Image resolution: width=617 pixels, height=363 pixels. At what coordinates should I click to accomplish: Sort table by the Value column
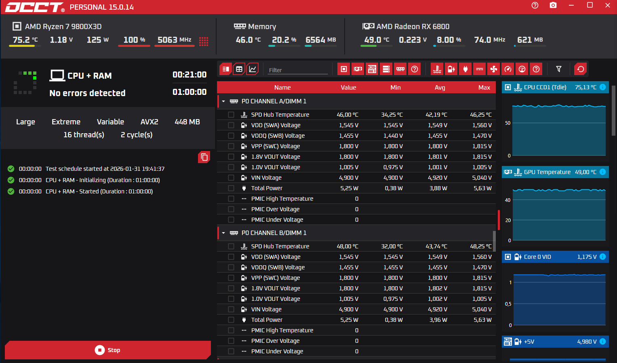coord(348,88)
